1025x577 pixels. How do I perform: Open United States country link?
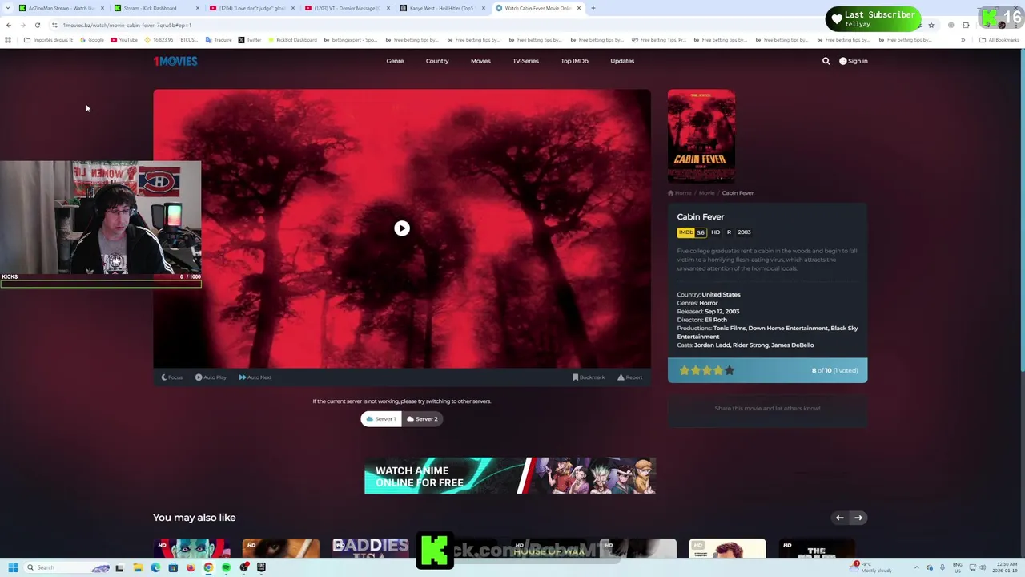pyautogui.click(x=721, y=294)
